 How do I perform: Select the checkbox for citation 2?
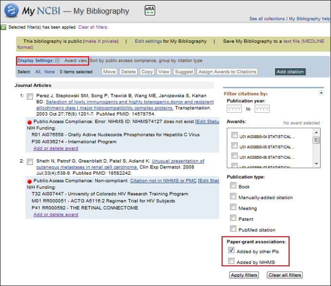coord(30,162)
